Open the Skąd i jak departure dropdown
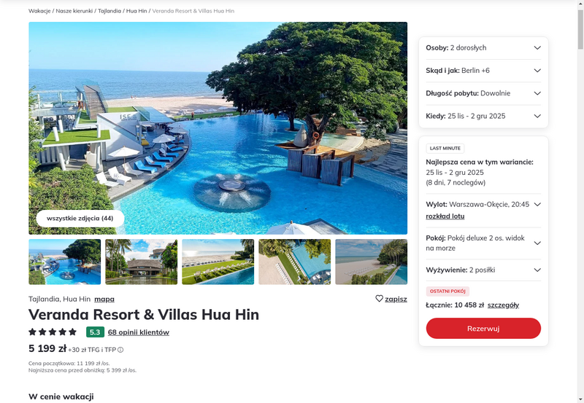Screen dimensions: 584x403 point(483,71)
